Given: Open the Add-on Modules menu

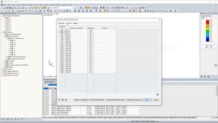Looking at the screenshot, I should click(56, 5).
